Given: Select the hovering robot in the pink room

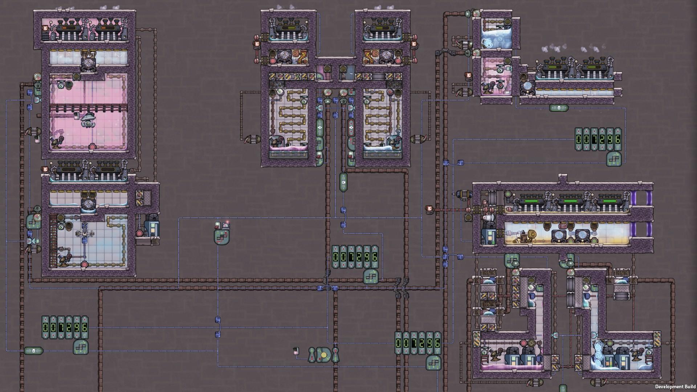Looking at the screenshot, I should click(88, 120).
